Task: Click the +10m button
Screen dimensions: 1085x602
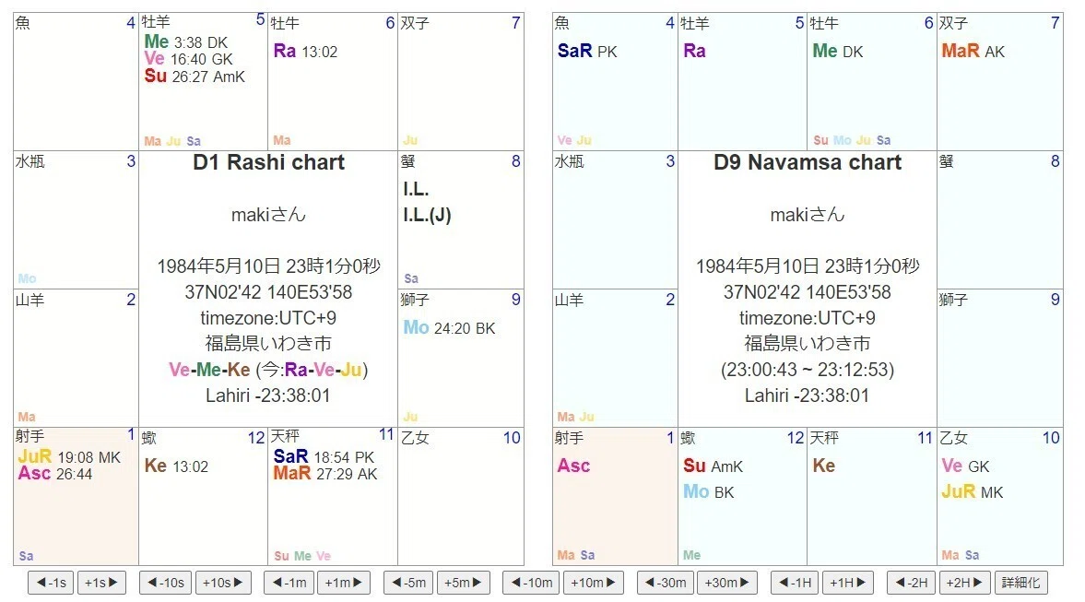Action: point(594,583)
